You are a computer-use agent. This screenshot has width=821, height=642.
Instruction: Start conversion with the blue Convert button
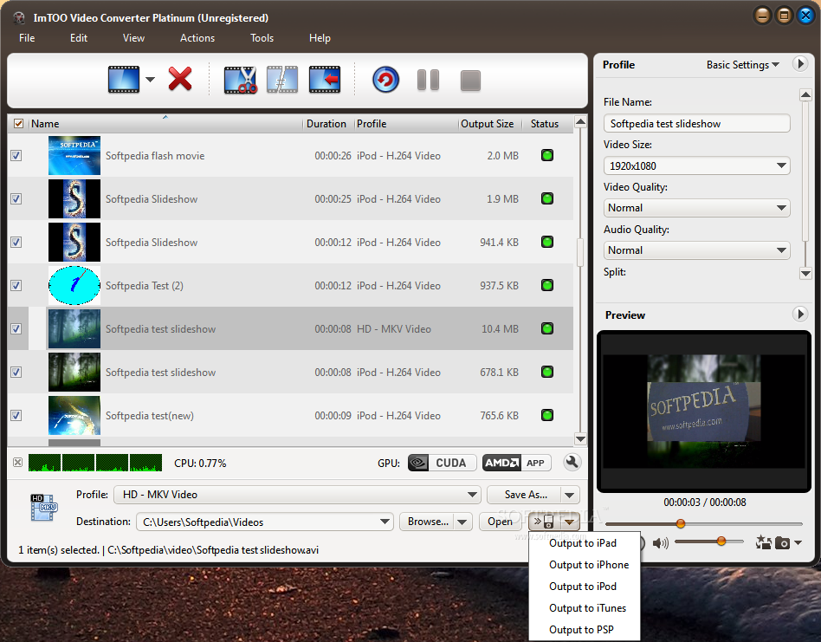click(x=386, y=80)
